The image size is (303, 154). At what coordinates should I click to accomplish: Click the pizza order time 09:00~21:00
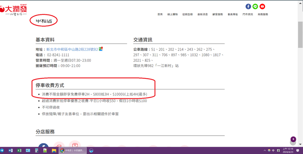(71, 66)
